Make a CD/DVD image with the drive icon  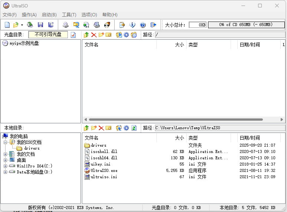coord(66,25)
